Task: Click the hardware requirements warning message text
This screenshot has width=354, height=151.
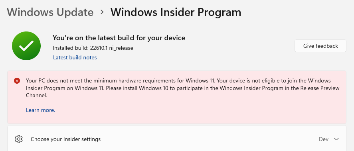Action: point(183,88)
